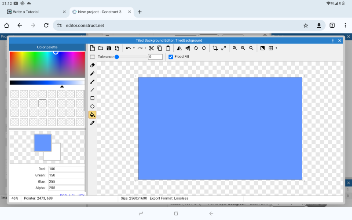Select the Eraser tool
This screenshot has width=352, height=220.
(92, 65)
